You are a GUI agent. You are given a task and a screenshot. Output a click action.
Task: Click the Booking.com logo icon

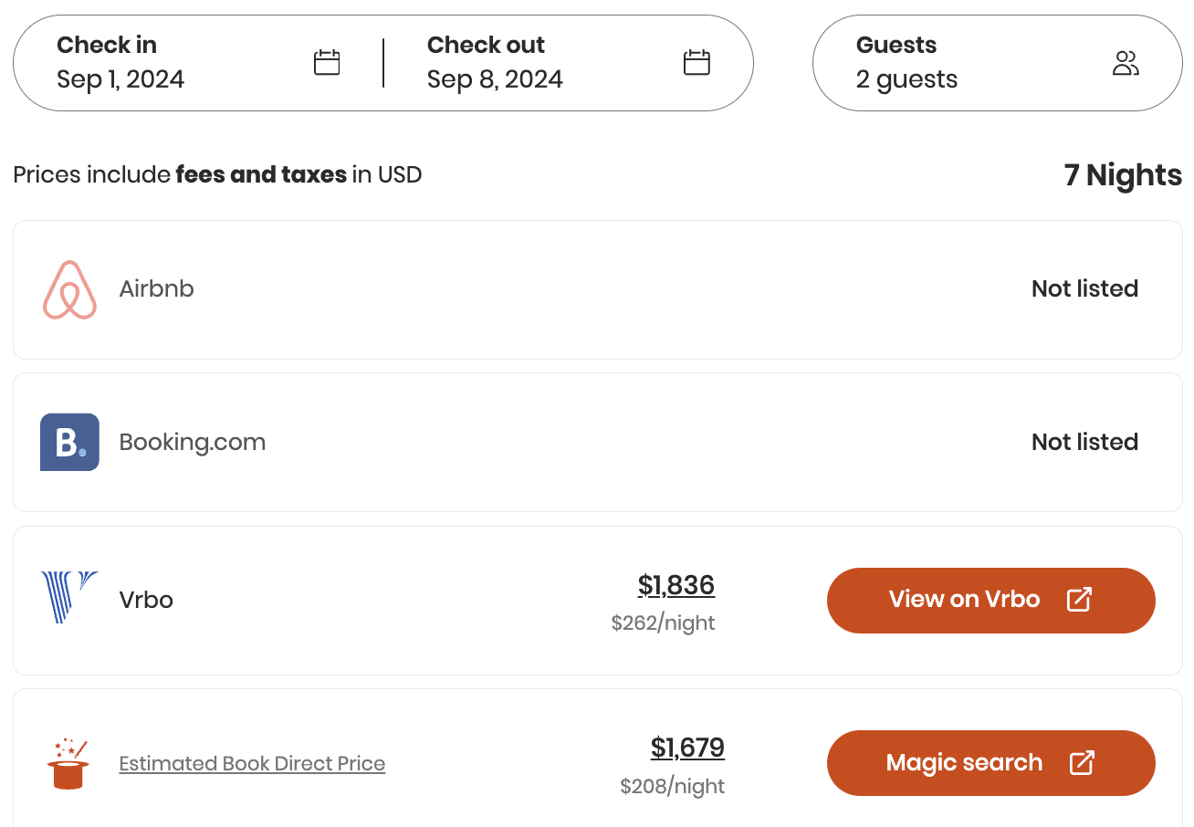(69, 443)
